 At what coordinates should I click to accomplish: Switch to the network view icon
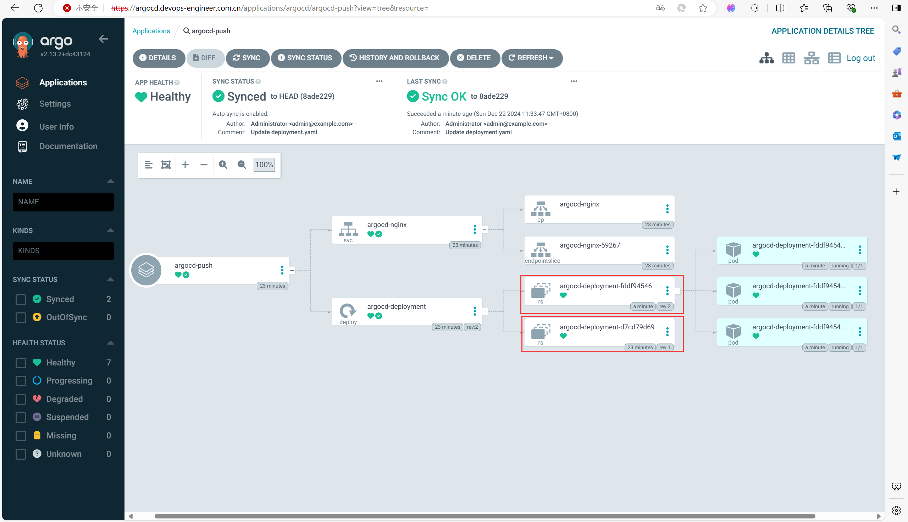tap(811, 58)
